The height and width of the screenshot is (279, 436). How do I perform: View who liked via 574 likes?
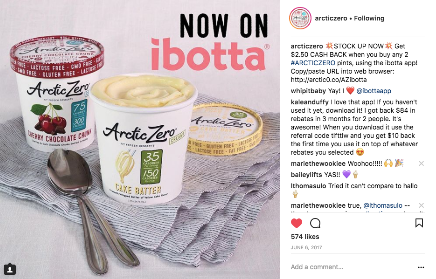[x=305, y=237]
